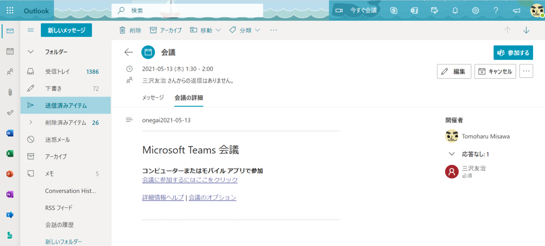Open the Files paperclip icon in left rail

[x=10, y=92]
